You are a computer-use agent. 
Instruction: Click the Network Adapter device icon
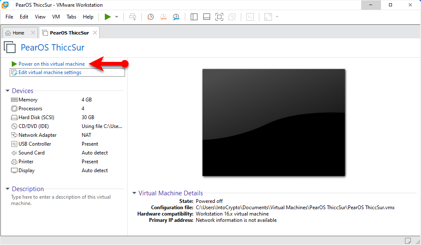[14, 135]
